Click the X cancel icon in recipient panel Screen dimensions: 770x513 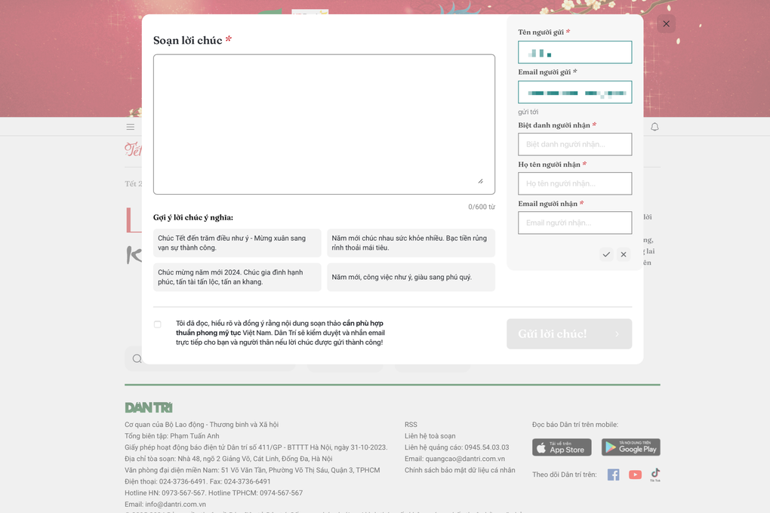coord(624,255)
